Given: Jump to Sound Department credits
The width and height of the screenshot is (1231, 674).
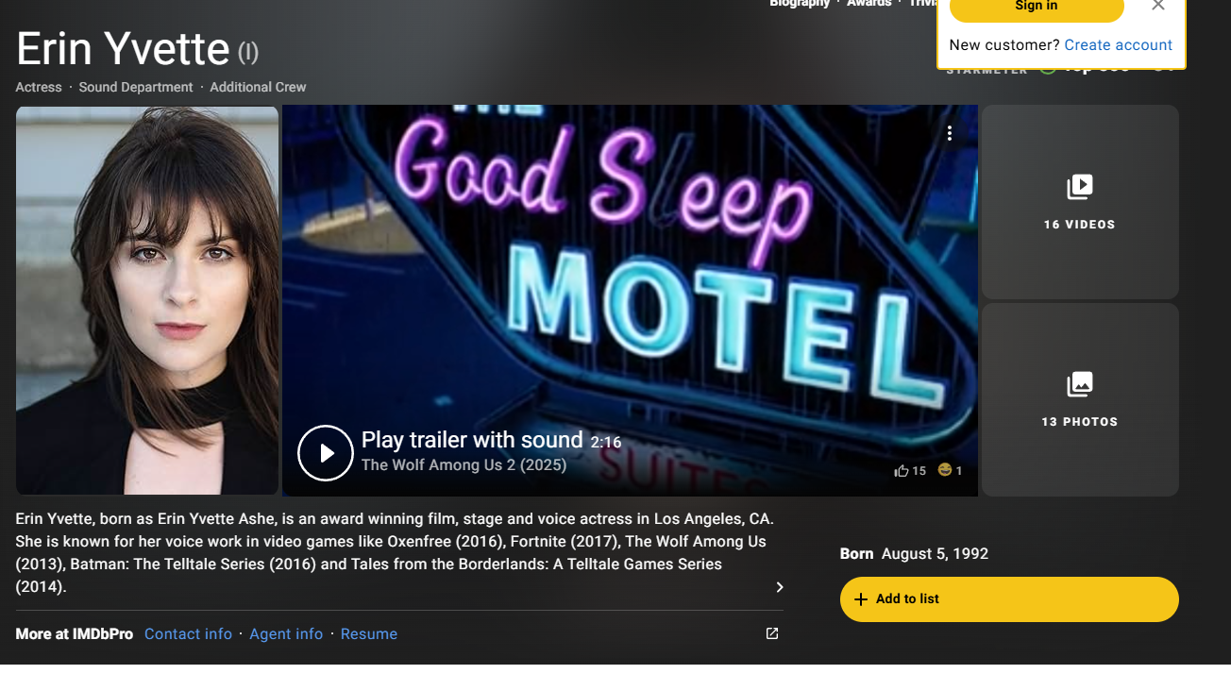Looking at the screenshot, I should click(136, 87).
